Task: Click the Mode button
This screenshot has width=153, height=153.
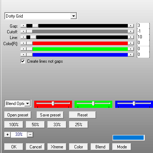Action: 122,147
